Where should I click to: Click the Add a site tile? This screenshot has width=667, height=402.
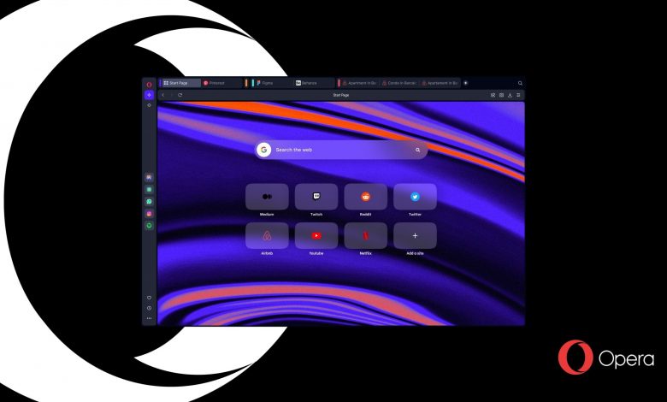click(x=415, y=236)
